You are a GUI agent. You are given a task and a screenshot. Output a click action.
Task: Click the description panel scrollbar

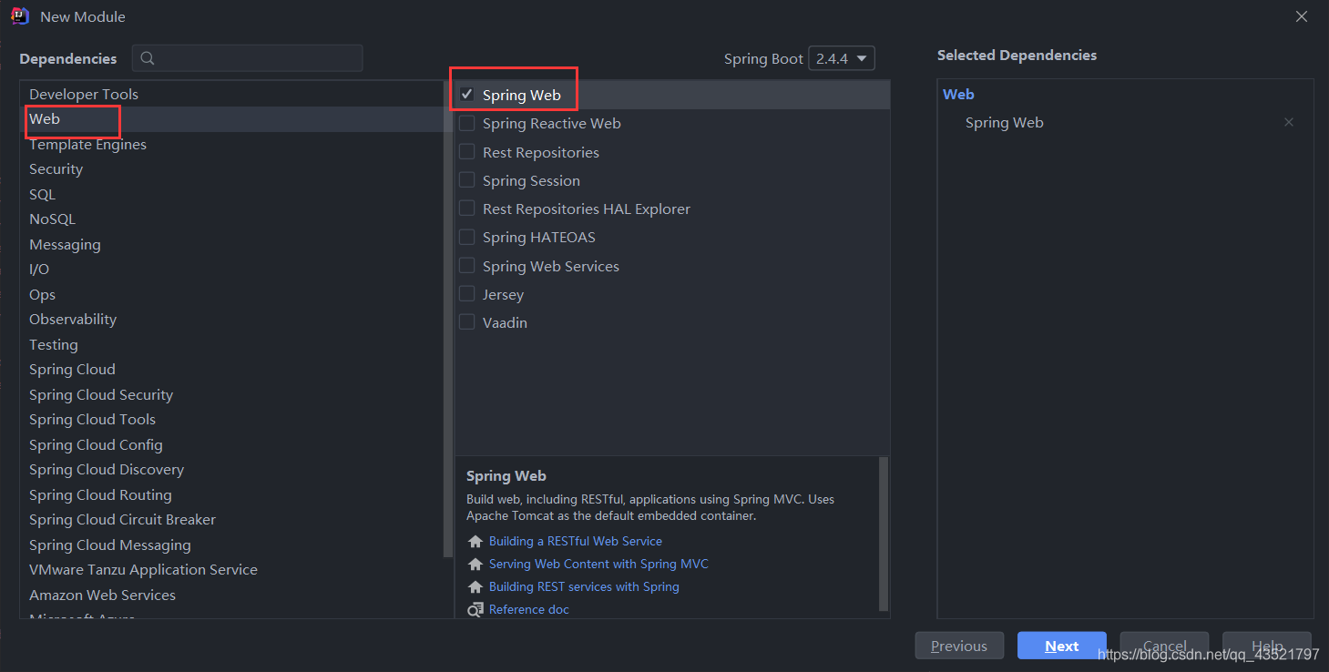point(884,535)
